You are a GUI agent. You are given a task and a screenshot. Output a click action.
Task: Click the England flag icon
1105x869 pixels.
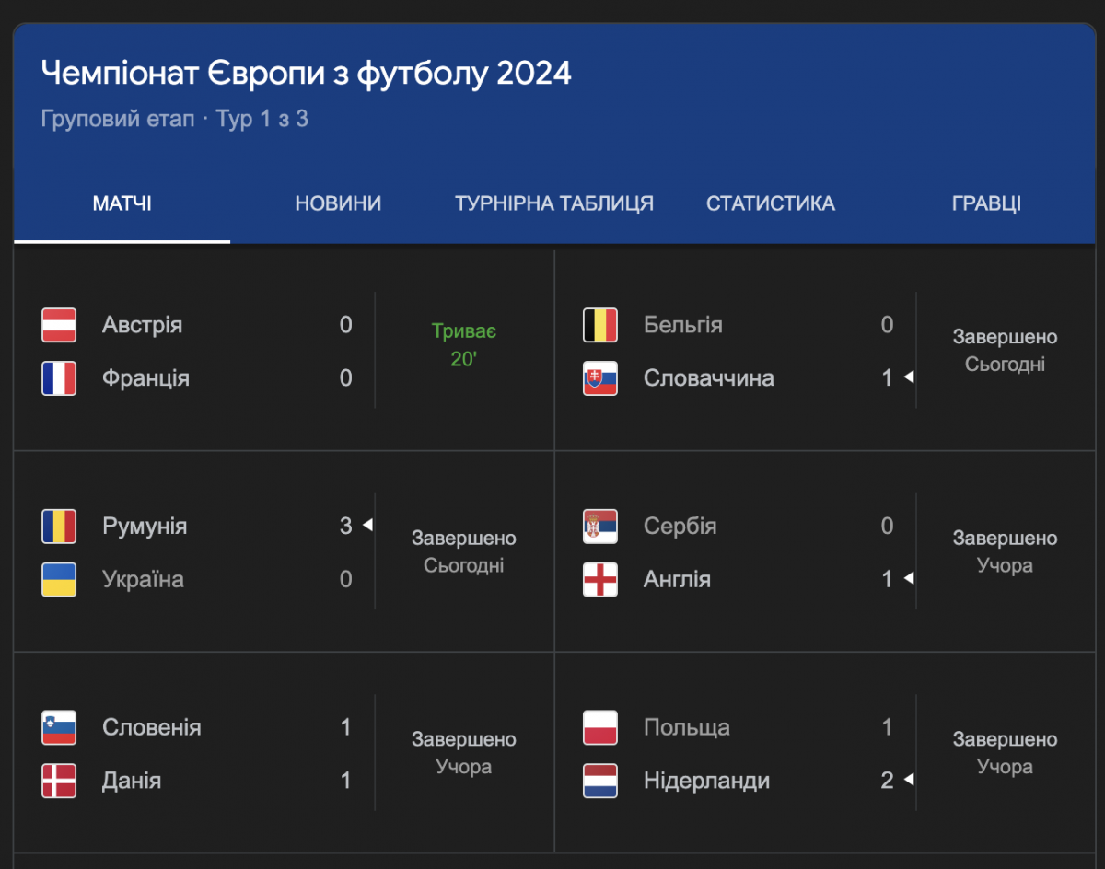pyautogui.click(x=600, y=580)
